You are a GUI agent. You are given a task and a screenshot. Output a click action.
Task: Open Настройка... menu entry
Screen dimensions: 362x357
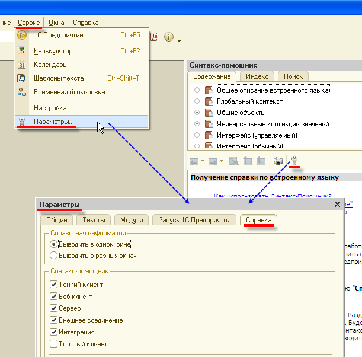pyautogui.click(x=81, y=108)
